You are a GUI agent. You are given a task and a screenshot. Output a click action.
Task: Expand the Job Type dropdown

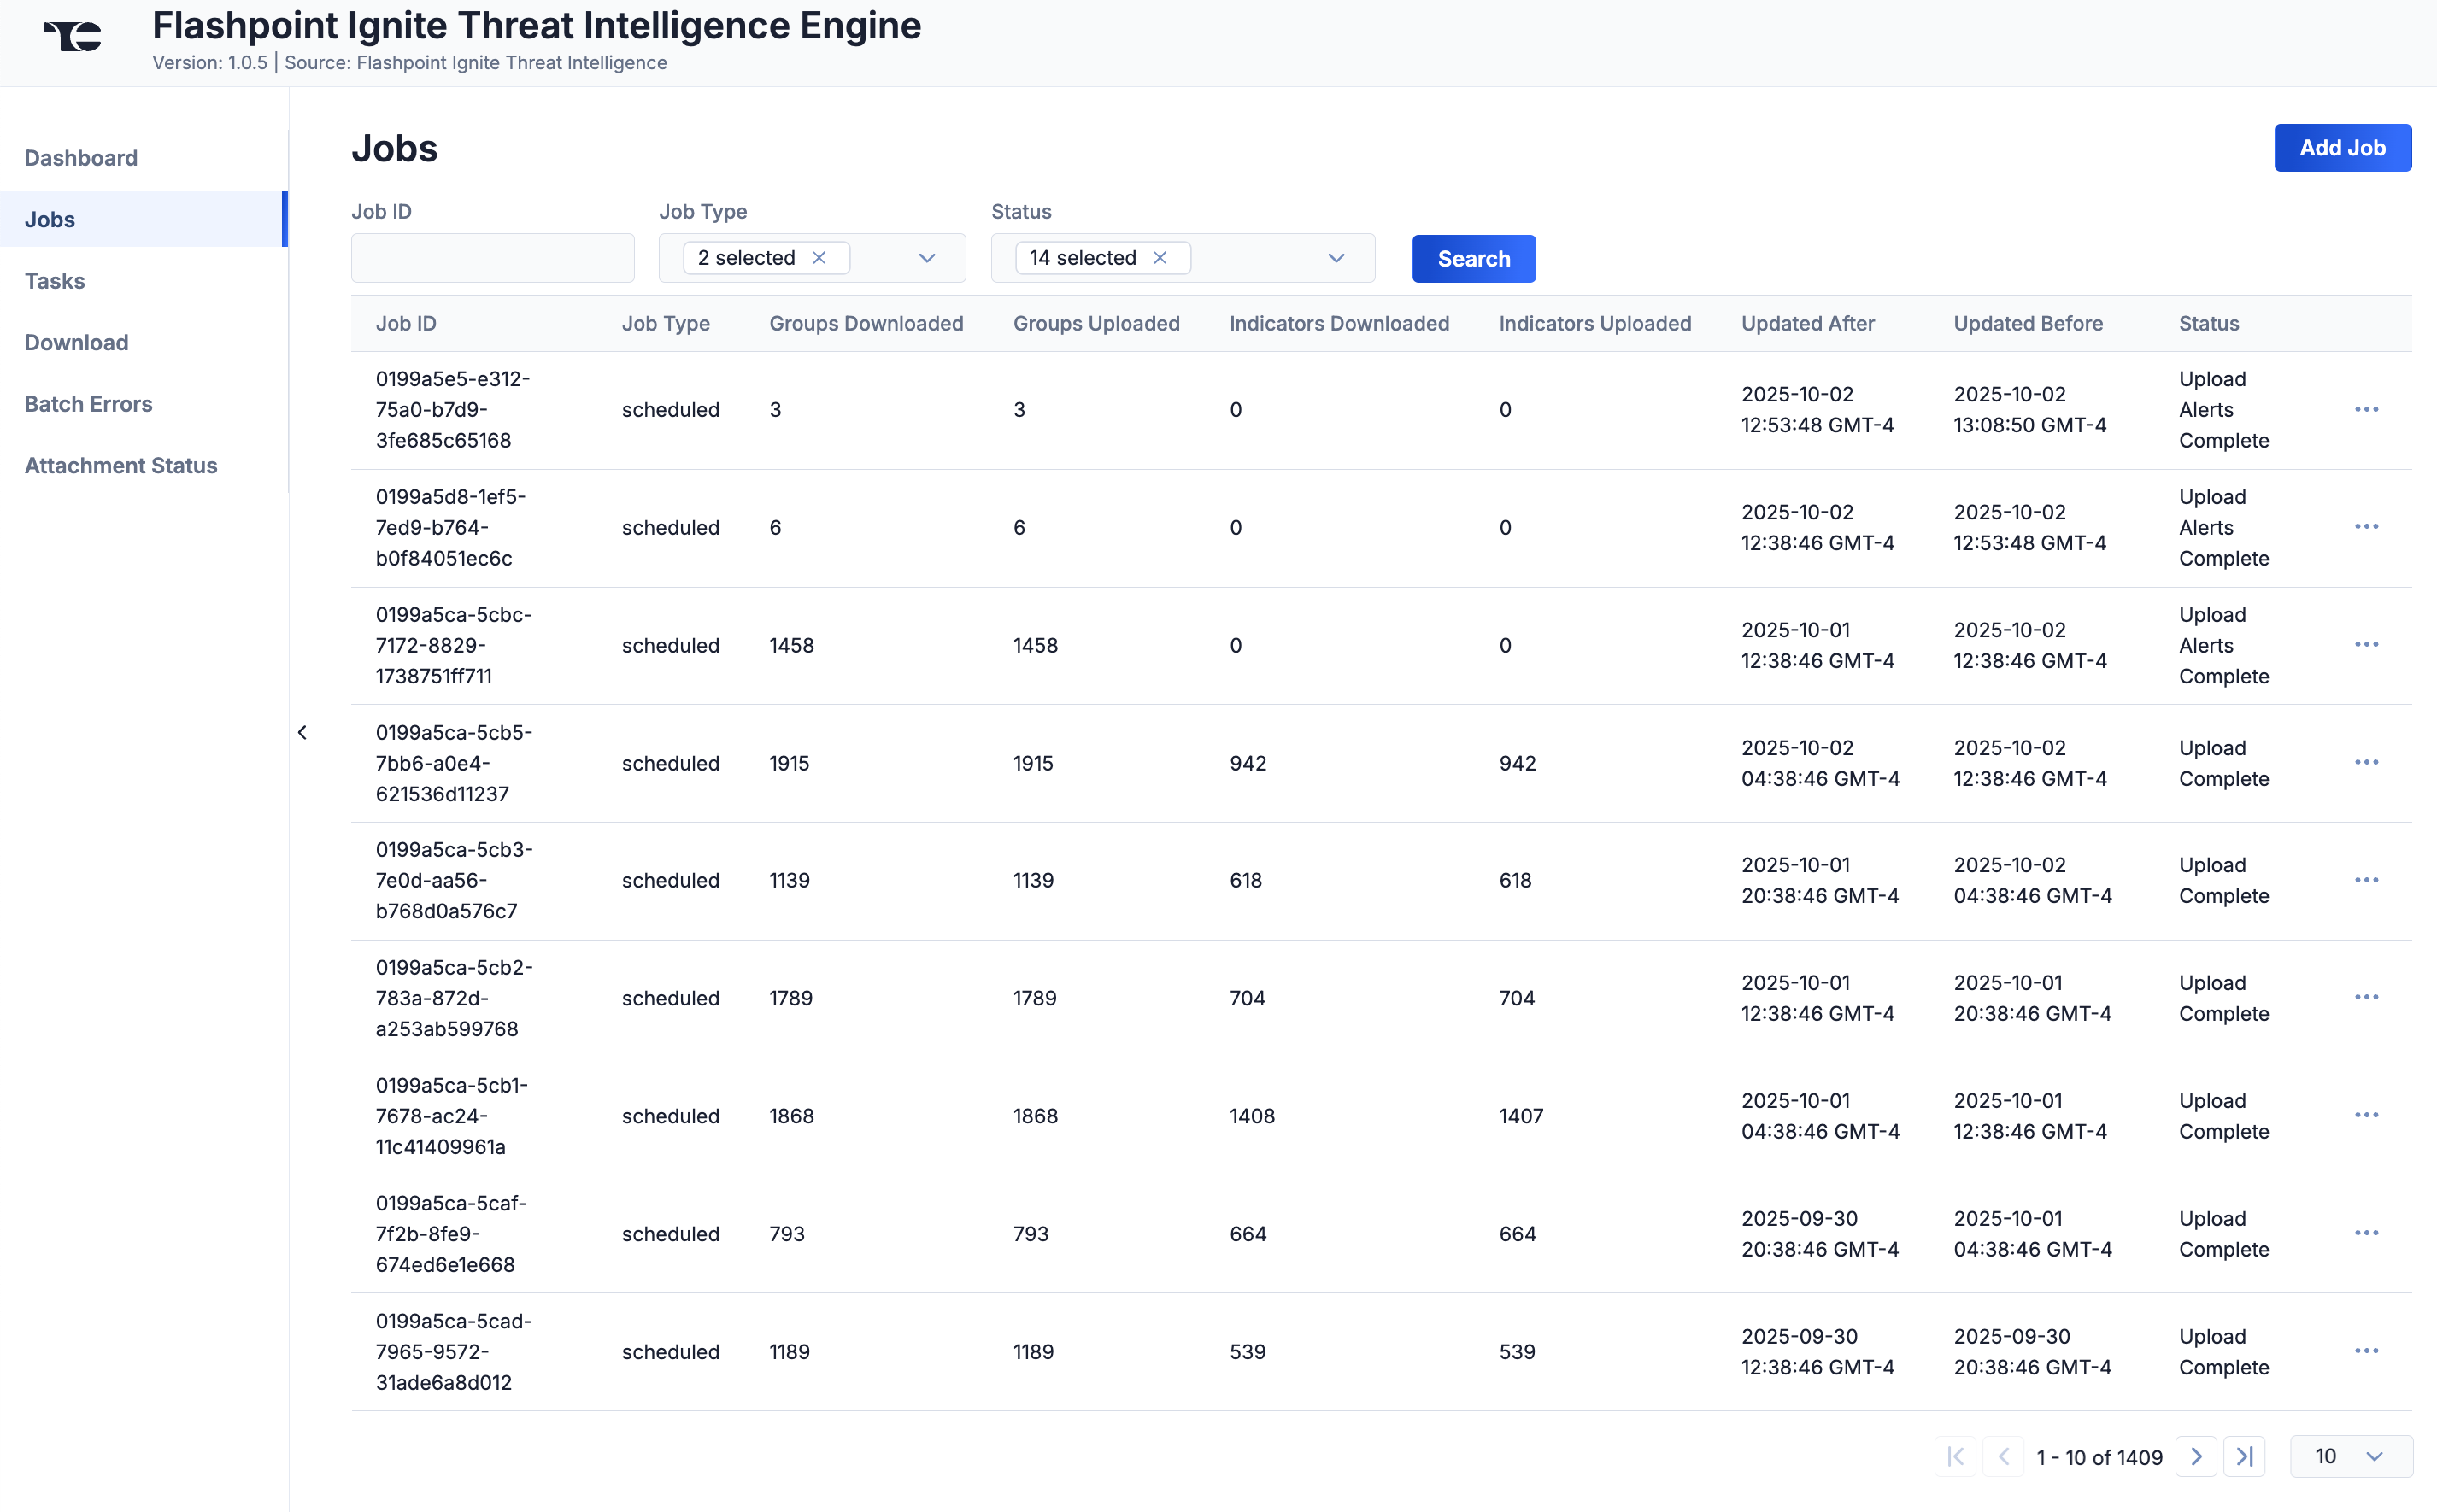925,258
